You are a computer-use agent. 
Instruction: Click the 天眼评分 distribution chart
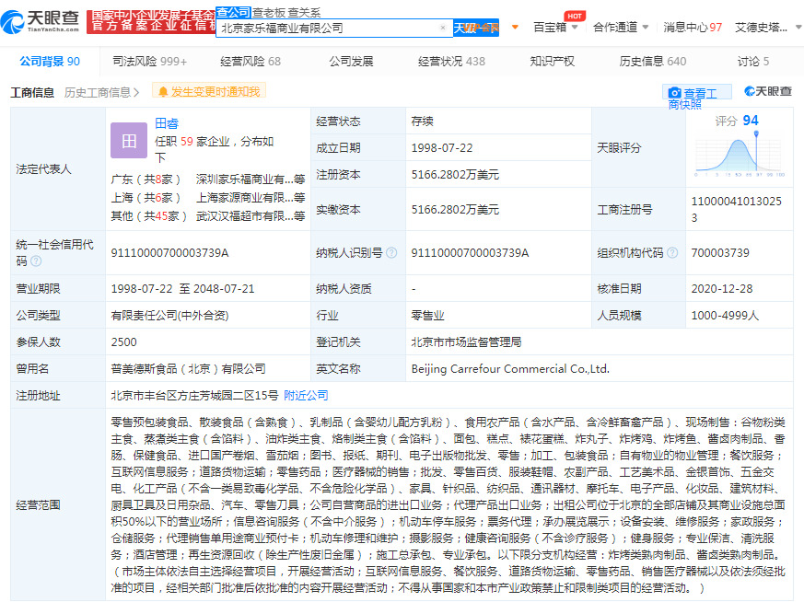coord(739,153)
